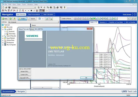Click the red floppy icon in second toolbar

tap(43, 11)
